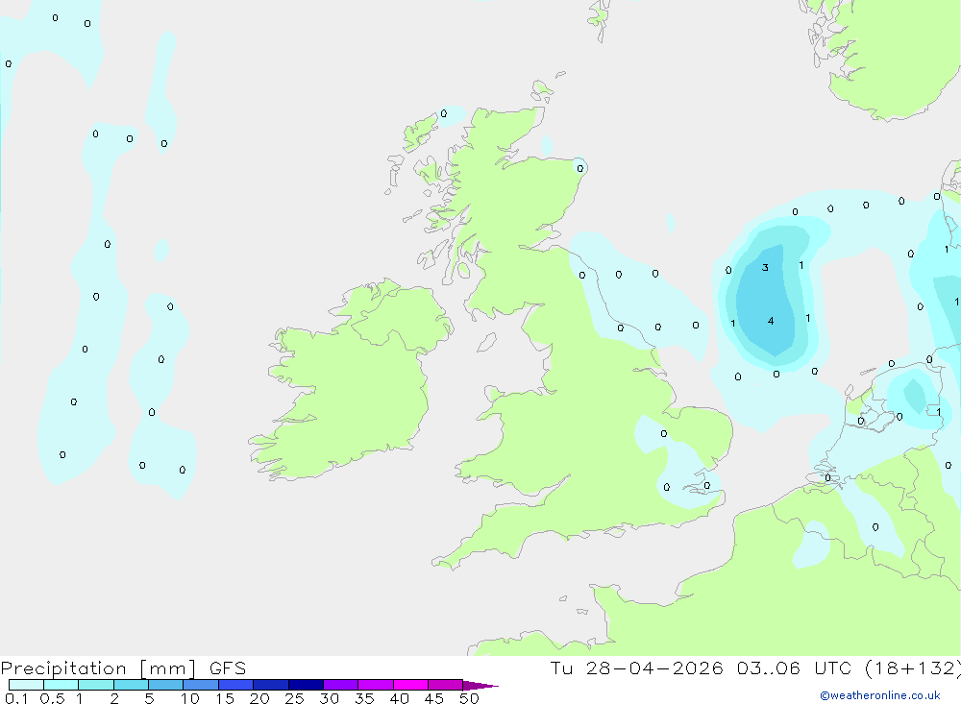
Task: Pick the 20–25 mm dark blue swatch
Action: 270,685
